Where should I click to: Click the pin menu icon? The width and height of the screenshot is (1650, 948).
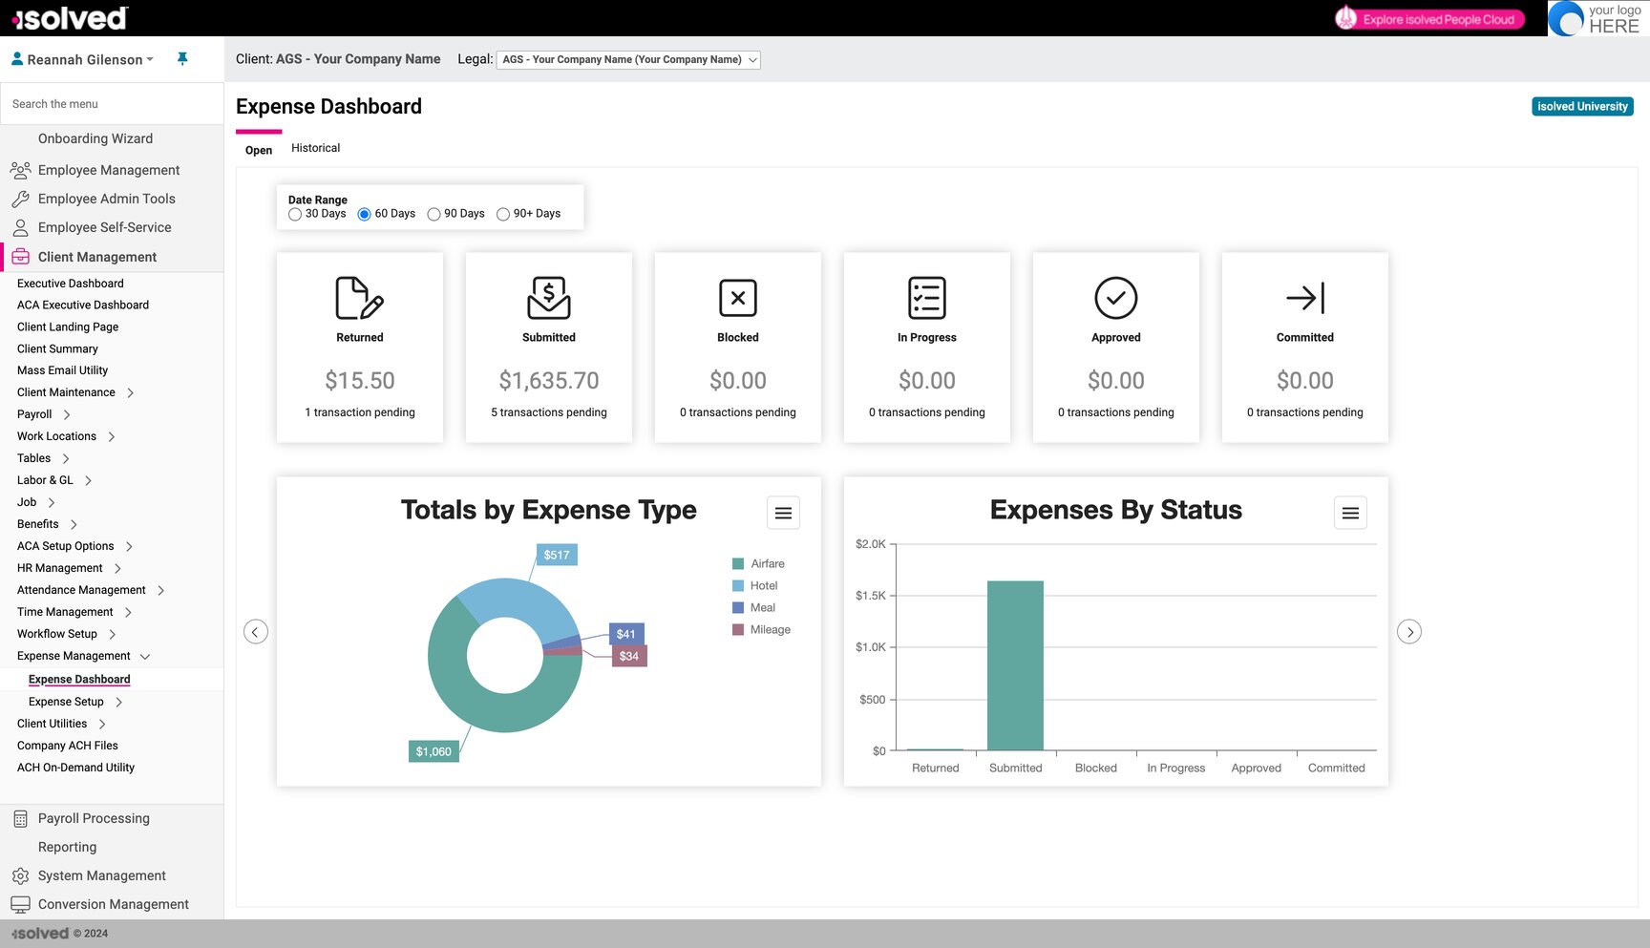[182, 59]
